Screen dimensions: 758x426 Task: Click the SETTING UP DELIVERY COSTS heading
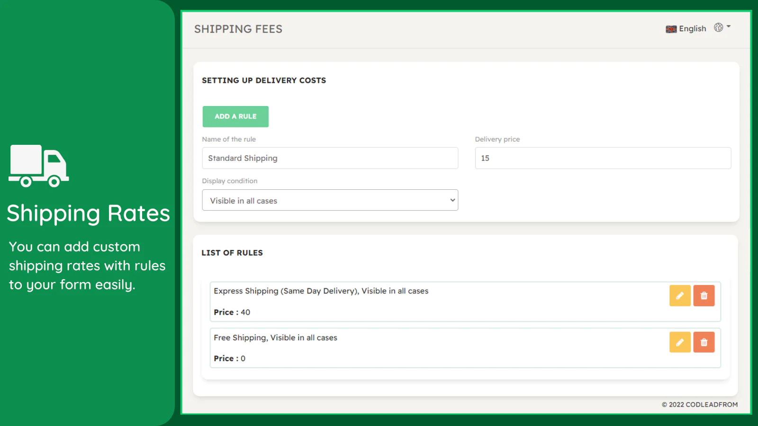[264, 80]
